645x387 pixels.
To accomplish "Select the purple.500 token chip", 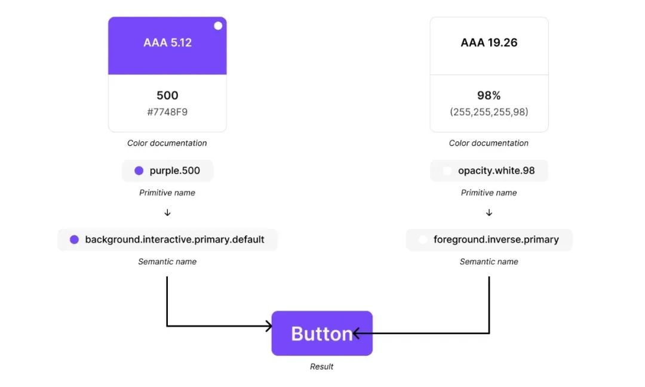I will (167, 171).
